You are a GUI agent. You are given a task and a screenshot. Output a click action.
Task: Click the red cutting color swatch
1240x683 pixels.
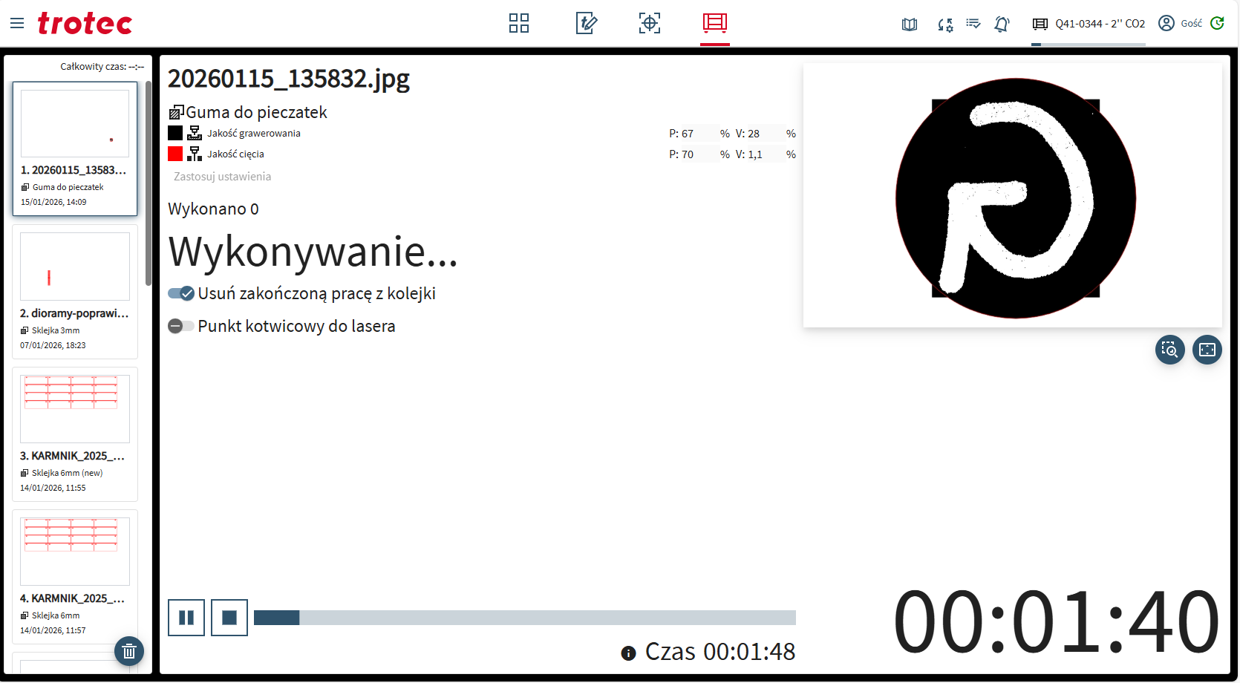175,154
